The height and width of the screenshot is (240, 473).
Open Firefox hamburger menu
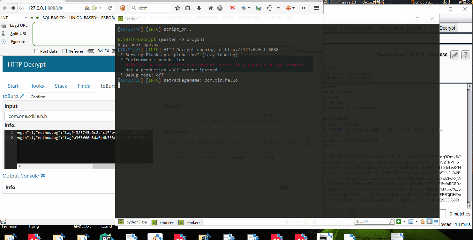pyautogui.click(x=317, y=8)
